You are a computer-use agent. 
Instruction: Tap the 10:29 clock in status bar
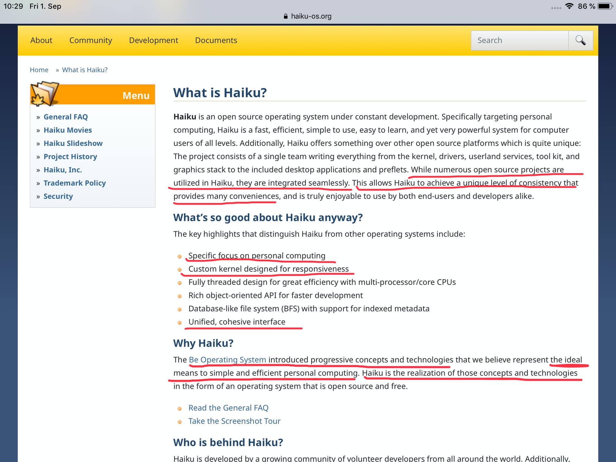click(x=13, y=6)
